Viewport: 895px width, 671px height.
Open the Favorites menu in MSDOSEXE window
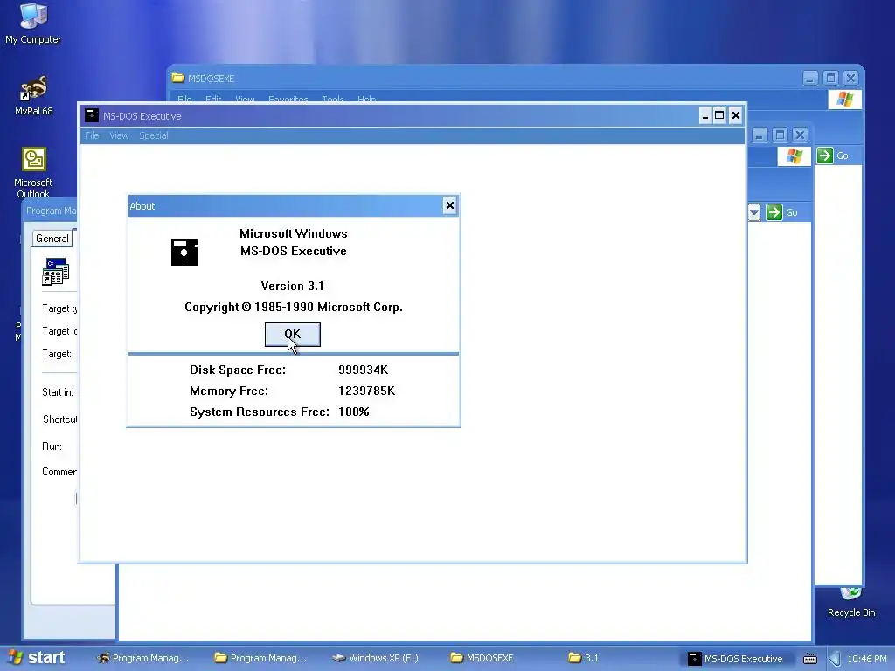[x=288, y=99]
